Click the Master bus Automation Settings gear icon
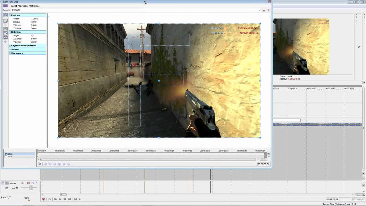This screenshot has height=206, width=366. coord(28,183)
